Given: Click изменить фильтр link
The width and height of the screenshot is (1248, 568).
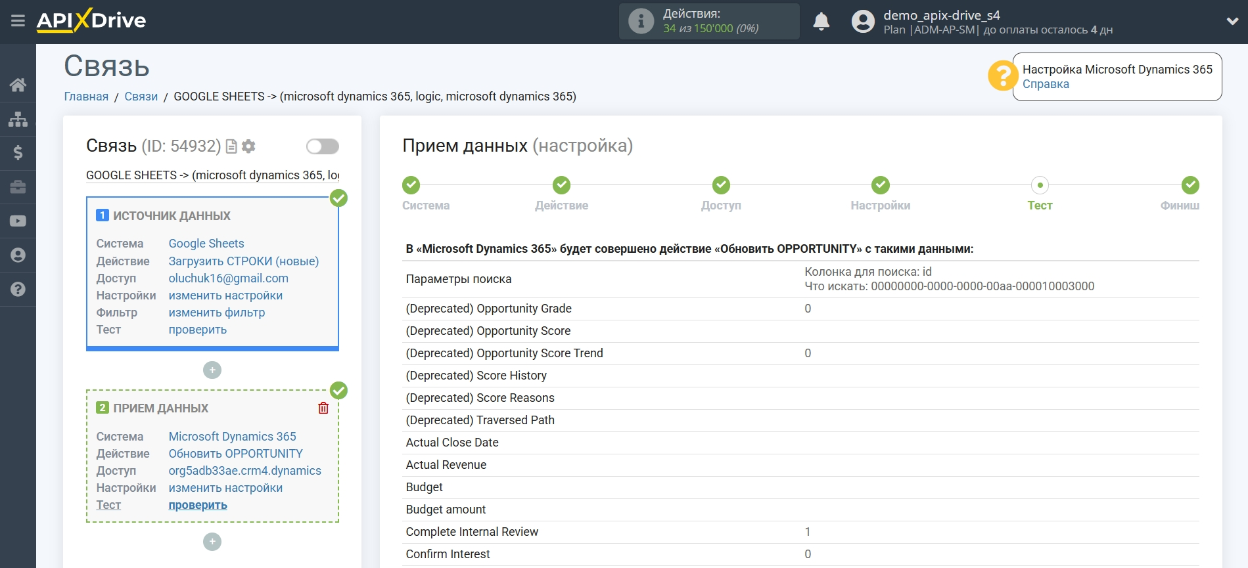Looking at the screenshot, I should click(217, 313).
